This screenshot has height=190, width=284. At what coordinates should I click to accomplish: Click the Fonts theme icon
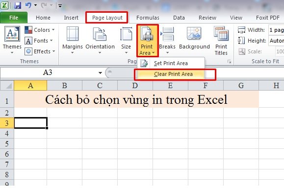[x=28, y=41]
